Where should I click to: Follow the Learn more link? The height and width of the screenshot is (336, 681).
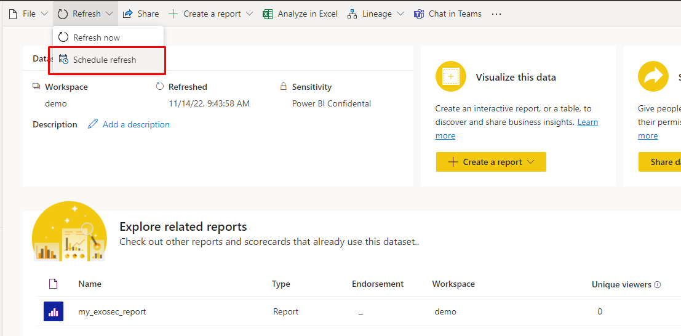click(587, 122)
